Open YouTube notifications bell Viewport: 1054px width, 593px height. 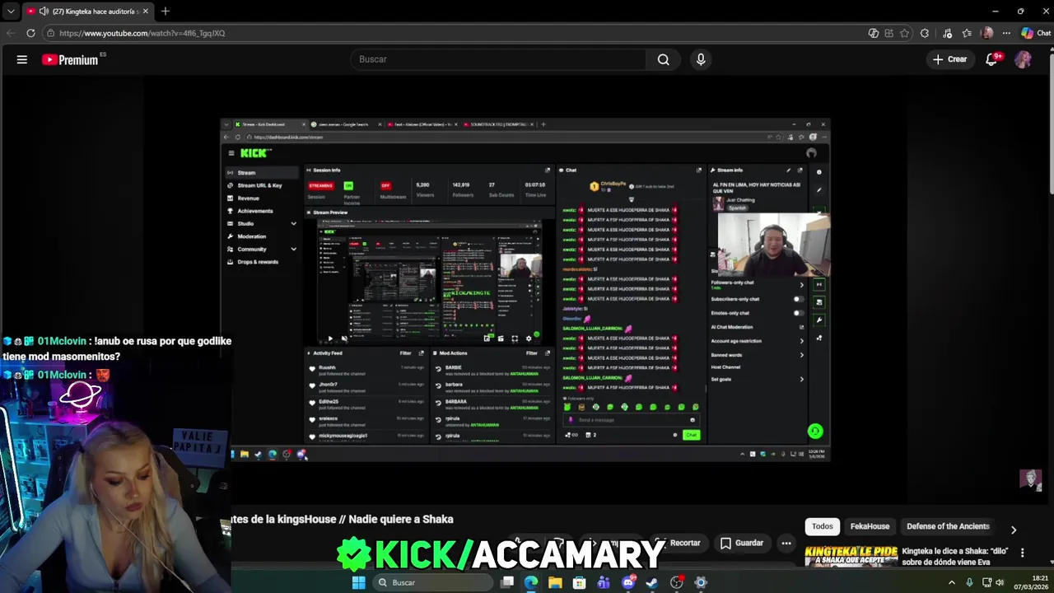click(991, 59)
